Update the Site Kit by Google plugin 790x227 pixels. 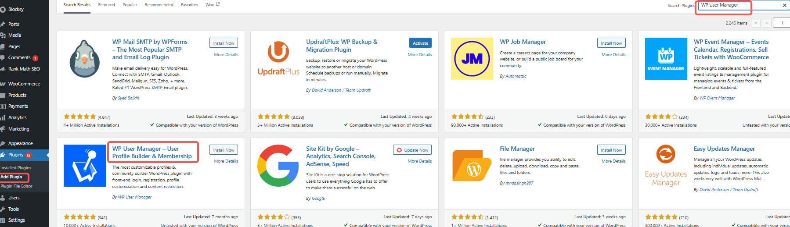tap(412, 150)
